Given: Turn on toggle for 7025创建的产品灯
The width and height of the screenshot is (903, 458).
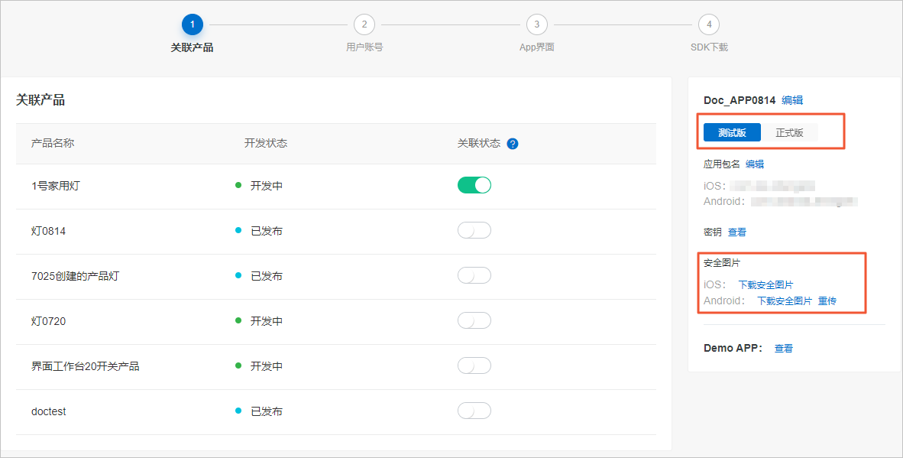Looking at the screenshot, I should [474, 275].
